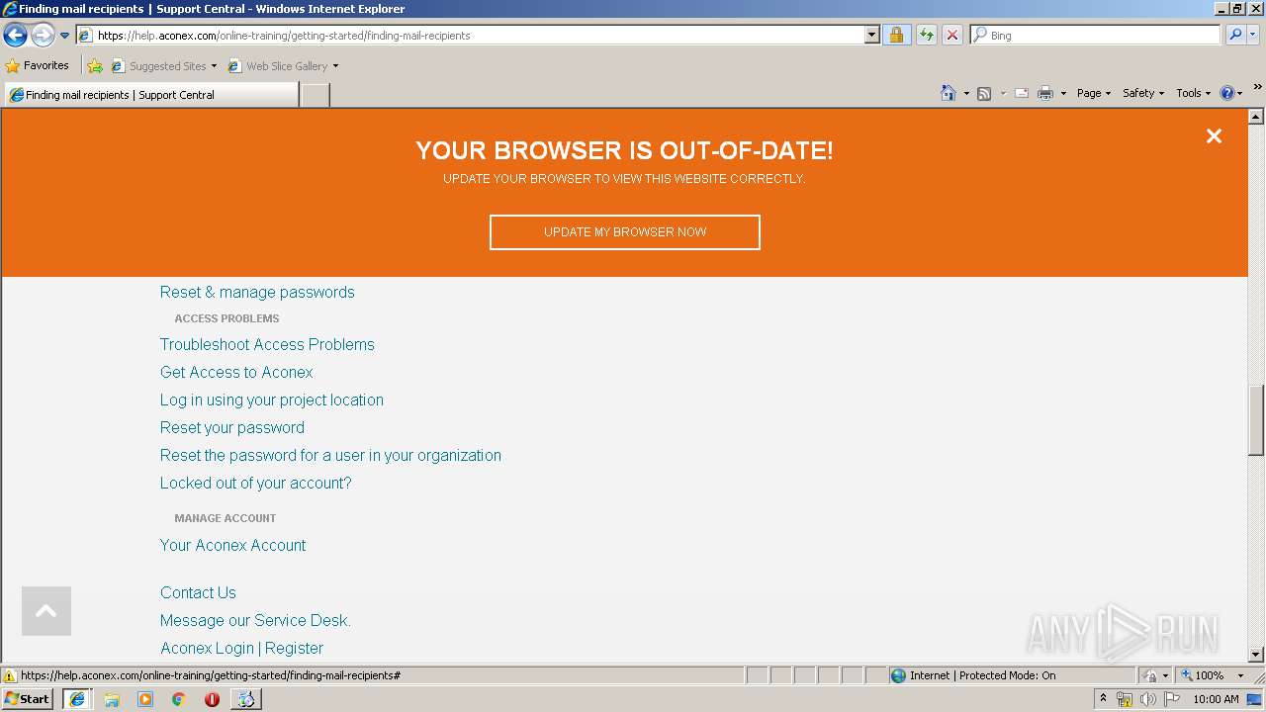Click the search magnifier button
This screenshot has height=712, width=1266.
pyautogui.click(x=1235, y=35)
